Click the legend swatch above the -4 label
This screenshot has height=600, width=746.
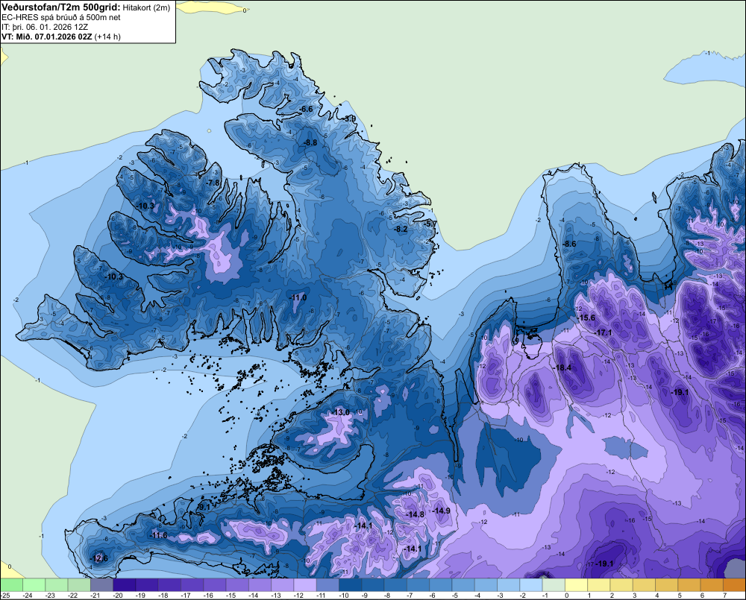click(x=486, y=585)
